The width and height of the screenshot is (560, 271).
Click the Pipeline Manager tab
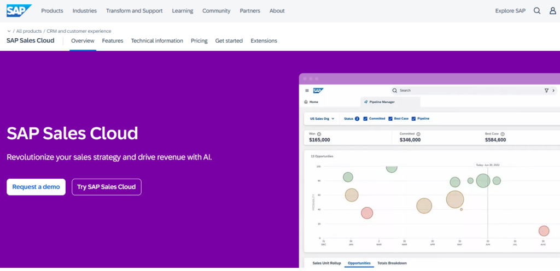390,102
